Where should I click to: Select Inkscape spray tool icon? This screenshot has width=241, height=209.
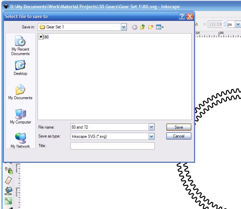coord(9,170)
